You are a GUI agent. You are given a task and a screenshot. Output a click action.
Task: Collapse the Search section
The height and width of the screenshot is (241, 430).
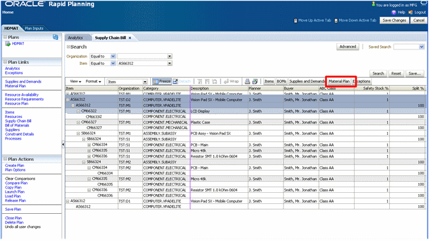coord(69,47)
